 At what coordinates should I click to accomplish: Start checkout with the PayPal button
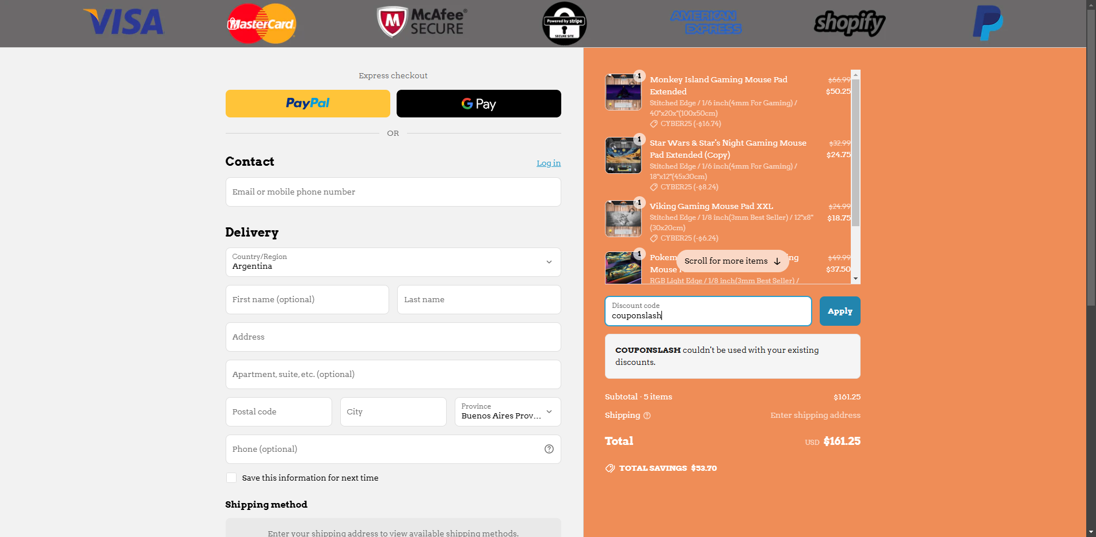tap(307, 104)
